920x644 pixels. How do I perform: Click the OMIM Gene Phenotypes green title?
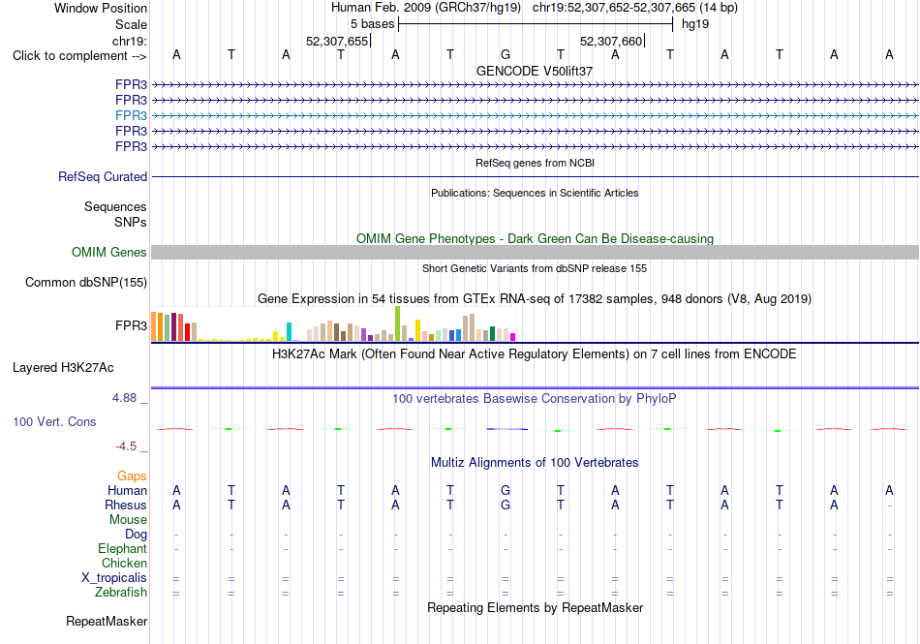pyautogui.click(x=535, y=238)
